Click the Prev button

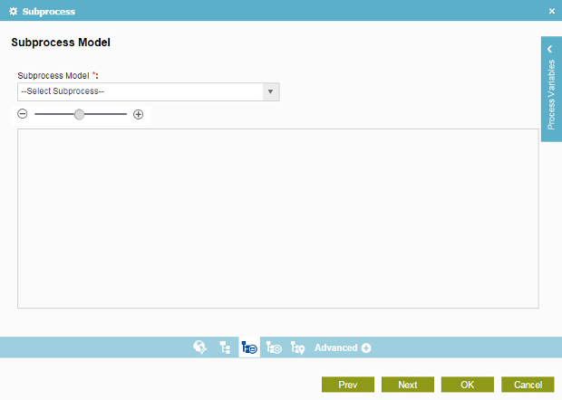click(x=348, y=385)
